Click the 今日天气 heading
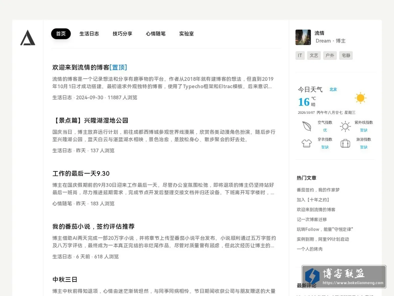 pos(310,89)
